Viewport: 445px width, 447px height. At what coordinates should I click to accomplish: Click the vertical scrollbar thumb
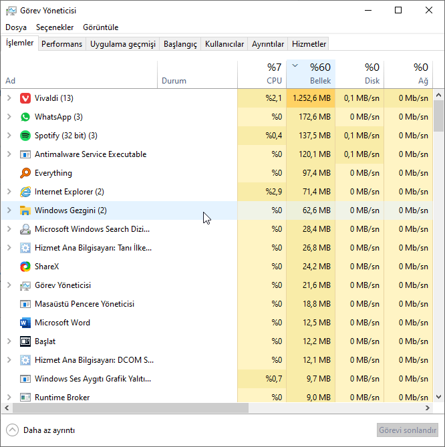(x=438, y=117)
